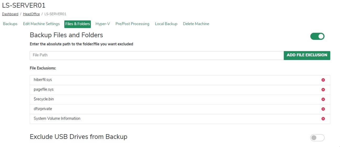
Task: Go to the Hyper-V tab
Action: [103, 24]
